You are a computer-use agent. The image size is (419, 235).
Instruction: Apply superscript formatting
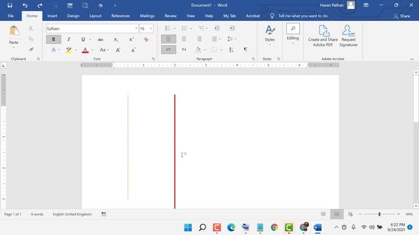(x=131, y=39)
